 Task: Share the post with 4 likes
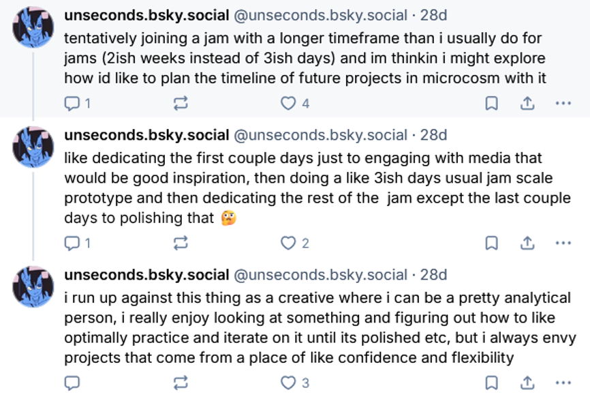point(527,104)
